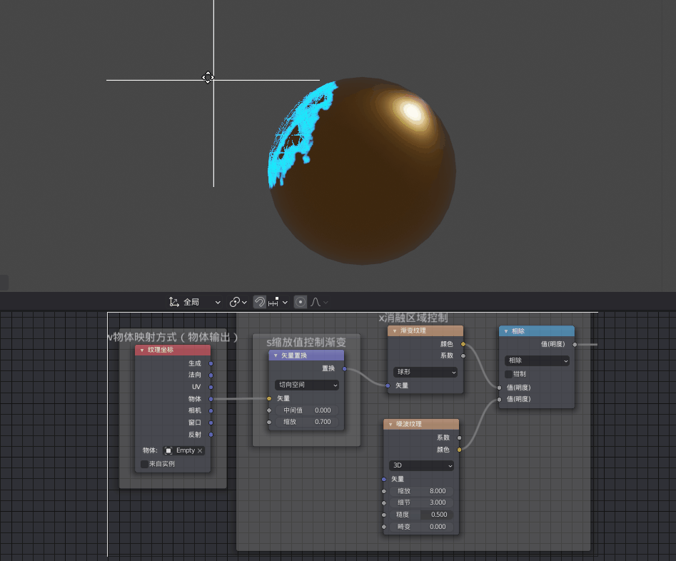Click the 糙度 input socket
This screenshot has height=561, width=676.
coord(384,515)
